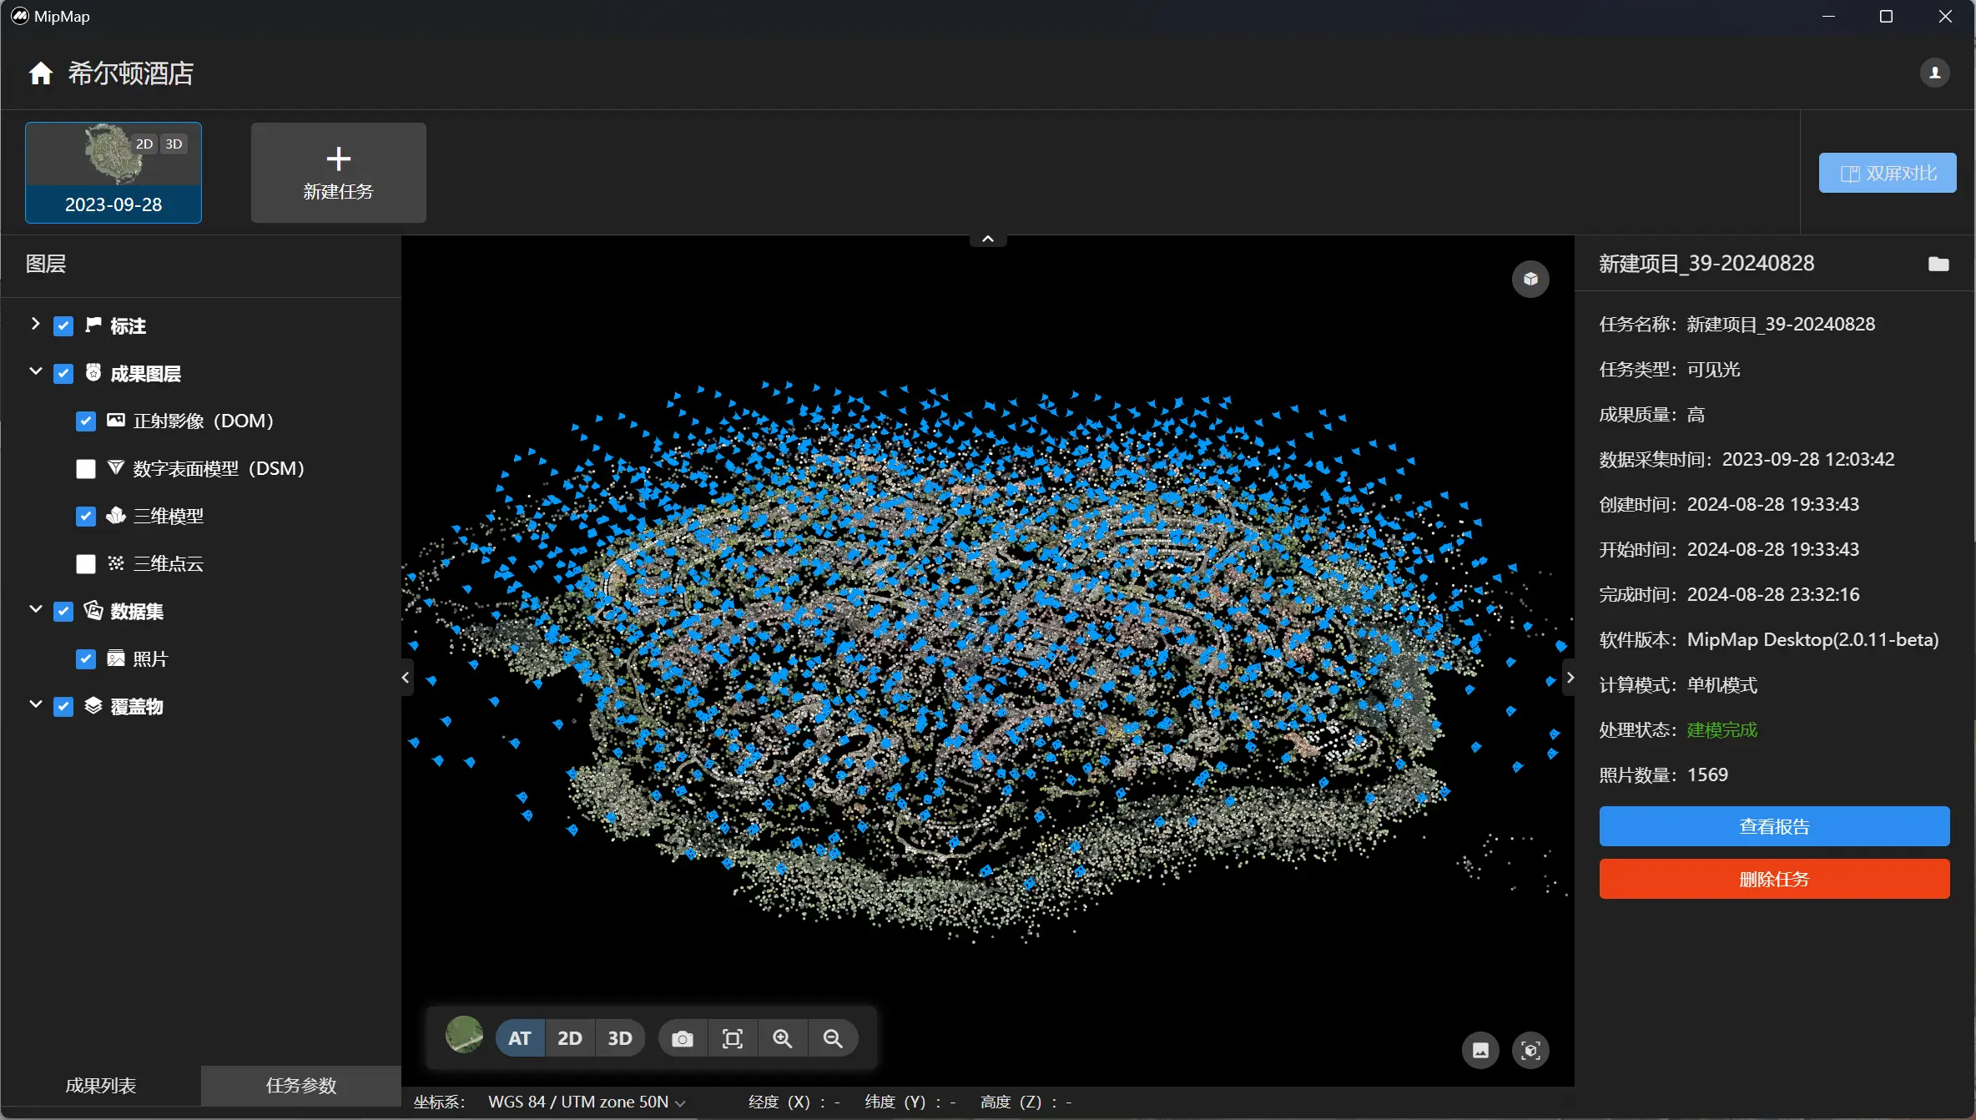
Task: Switch to 2D view mode
Action: tap(569, 1038)
